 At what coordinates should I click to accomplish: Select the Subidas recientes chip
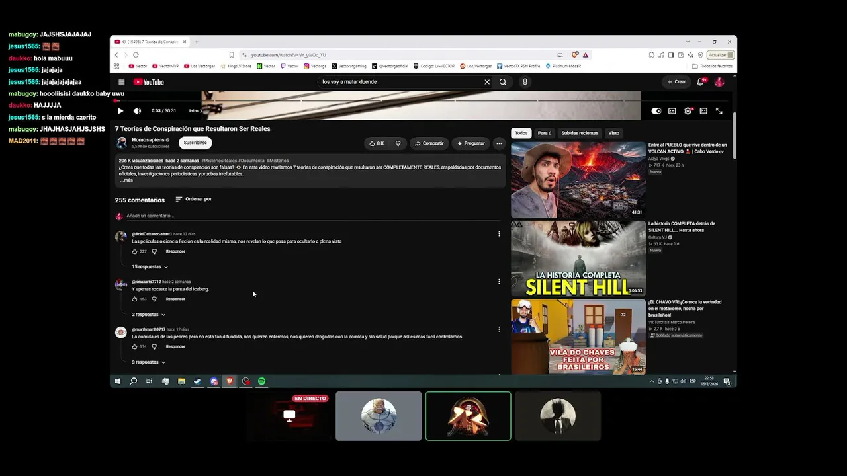[x=580, y=133]
